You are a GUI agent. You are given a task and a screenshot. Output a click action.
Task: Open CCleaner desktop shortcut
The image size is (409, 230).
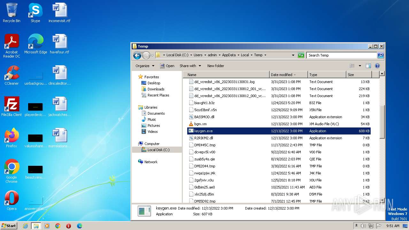click(12, 75)
